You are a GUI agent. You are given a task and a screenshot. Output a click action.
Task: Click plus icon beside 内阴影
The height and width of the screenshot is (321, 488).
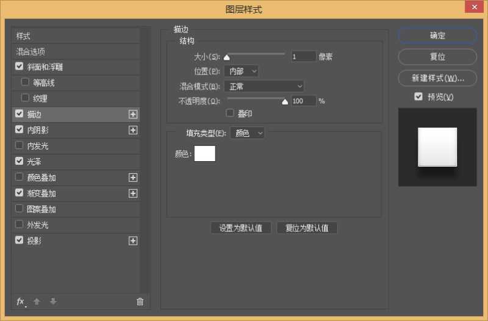133,130
